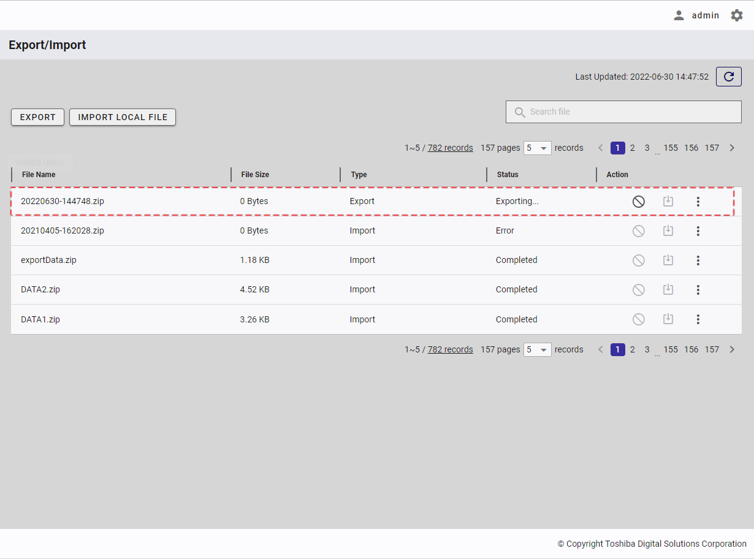The height and width of the screenshot is (559, 754).
Task: Click the top 782 records link
Action: point(450,148)
